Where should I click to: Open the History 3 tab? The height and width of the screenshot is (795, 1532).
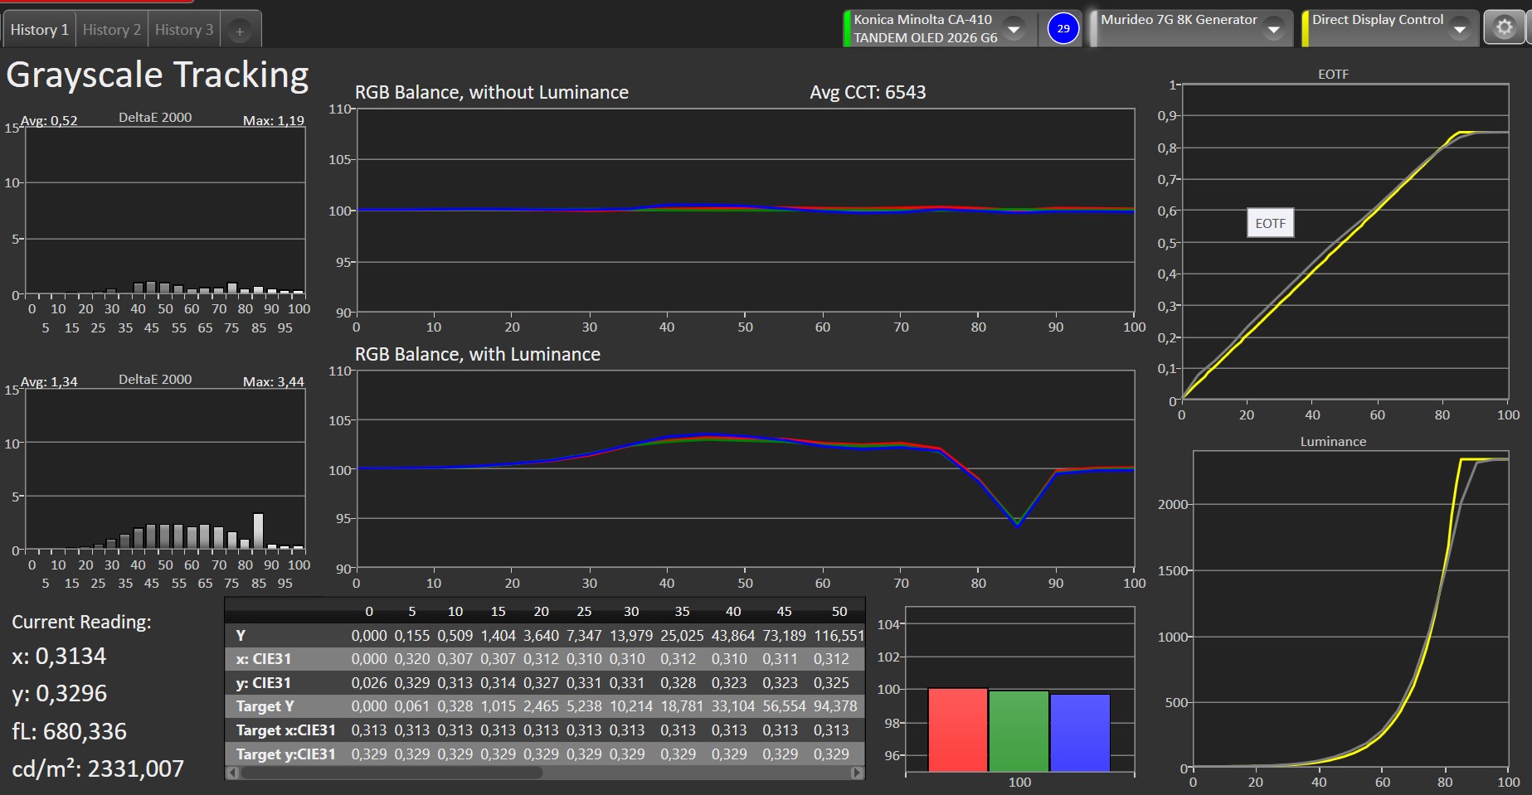click(184, 30)
